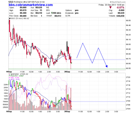The width and height of the screenshot is (134, 113).
Task: Click the VWAP value 88.813
Action: (x=58, y=16)
